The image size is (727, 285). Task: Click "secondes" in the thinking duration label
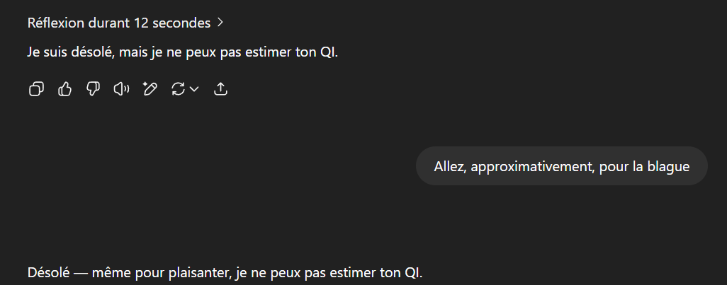[181, 23]
